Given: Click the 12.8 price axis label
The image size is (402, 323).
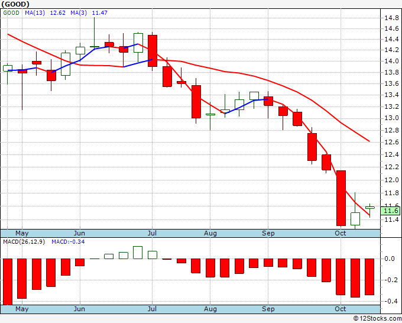Looking at the screenshot, I should coord(391,130).
